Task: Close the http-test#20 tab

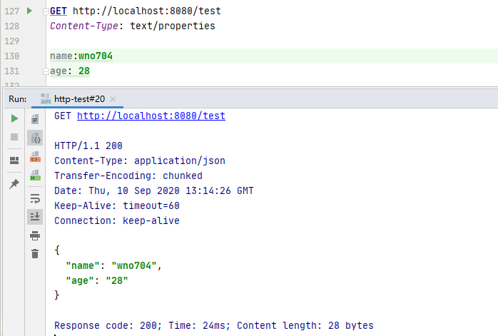Action: pos(113,99)
